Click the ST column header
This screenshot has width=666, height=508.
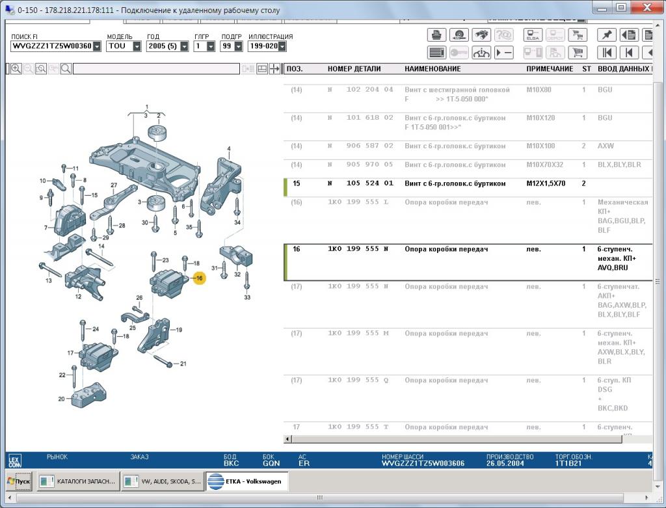pyautogui.click(x=587, y=69)
